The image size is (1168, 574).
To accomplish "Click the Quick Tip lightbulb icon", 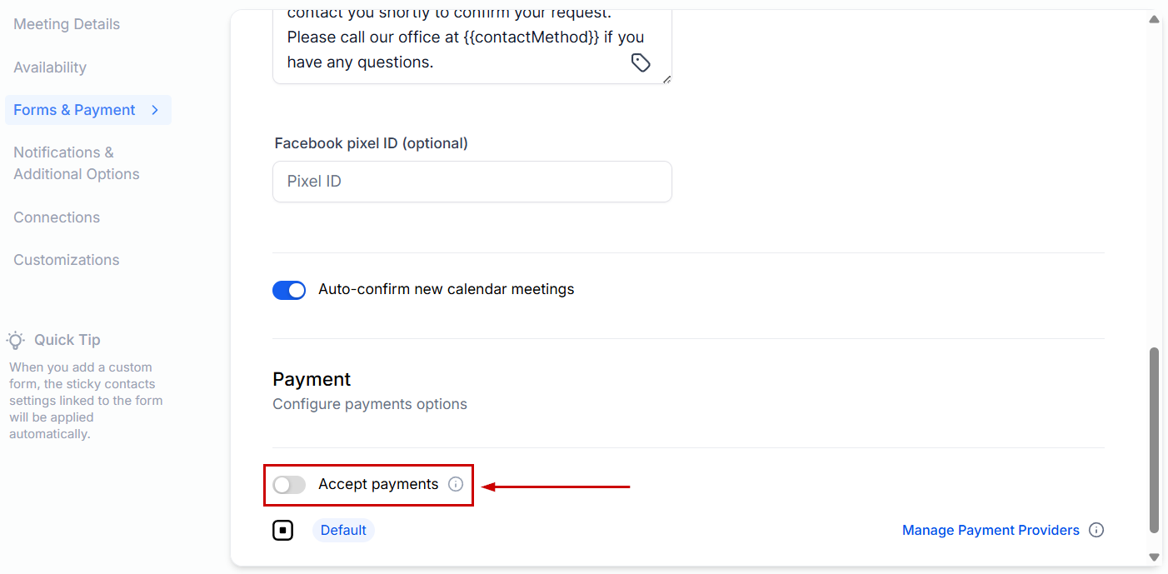I will [16, 340].
